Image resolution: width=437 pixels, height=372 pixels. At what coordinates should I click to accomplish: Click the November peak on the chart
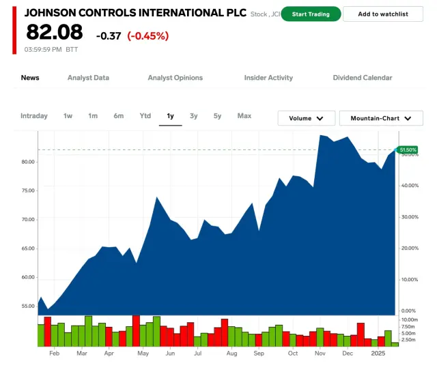click(321, 136)
